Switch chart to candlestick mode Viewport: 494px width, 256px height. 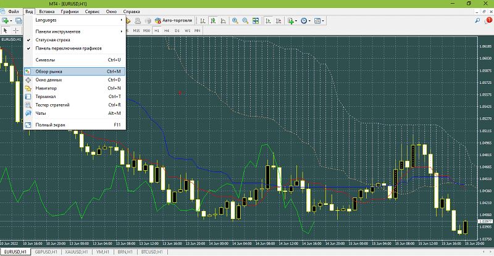[213, 21]
